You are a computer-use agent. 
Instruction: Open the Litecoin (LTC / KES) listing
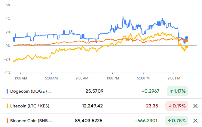pos(30,106)
